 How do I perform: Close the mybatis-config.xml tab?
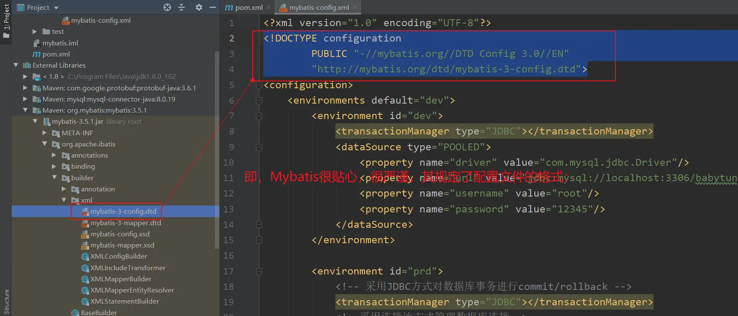[x=355, y=8]
